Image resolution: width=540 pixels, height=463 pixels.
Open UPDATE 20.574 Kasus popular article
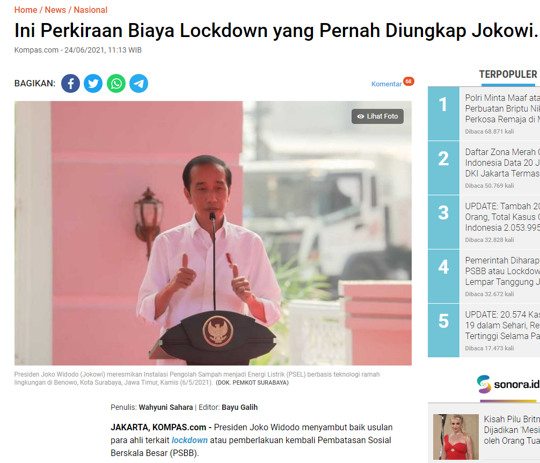coord(502,325)
